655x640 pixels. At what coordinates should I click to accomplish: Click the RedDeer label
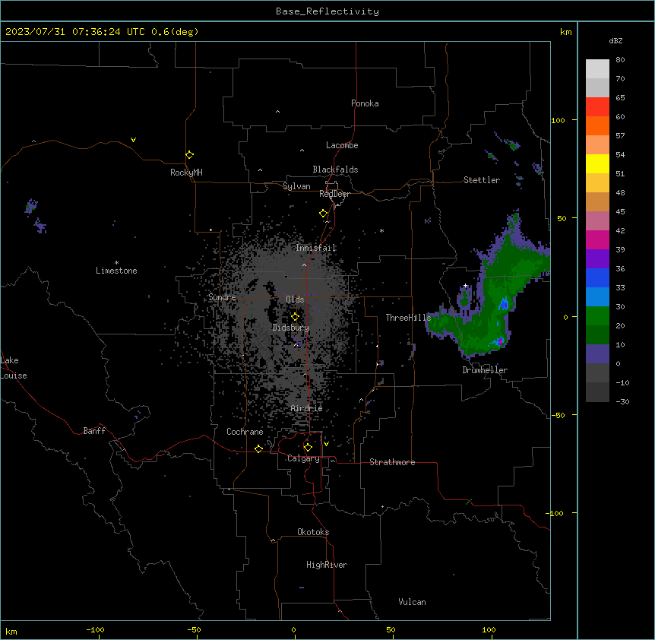point(334,194)
